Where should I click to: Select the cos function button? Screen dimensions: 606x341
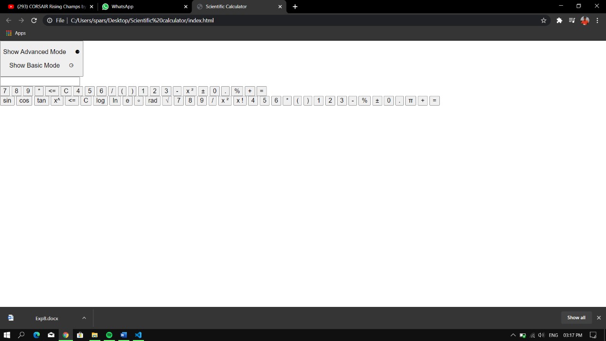pos(24,100)
